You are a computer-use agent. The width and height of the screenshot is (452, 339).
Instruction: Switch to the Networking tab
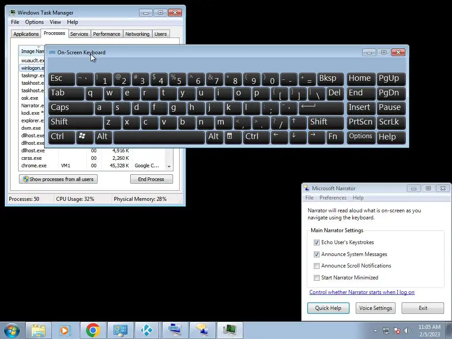(137, 34)
